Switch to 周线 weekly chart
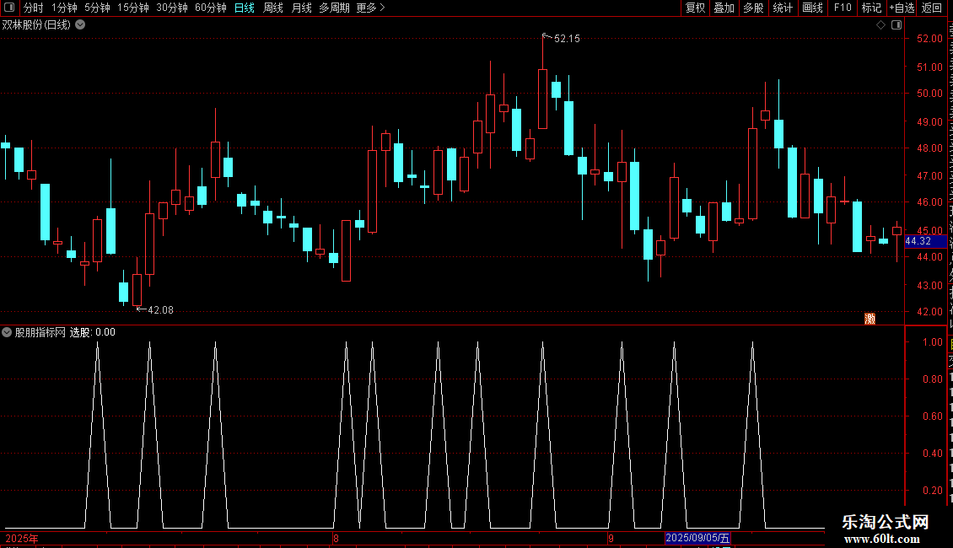Viewport: 953px width, 548px height. [x=273, y=8]
